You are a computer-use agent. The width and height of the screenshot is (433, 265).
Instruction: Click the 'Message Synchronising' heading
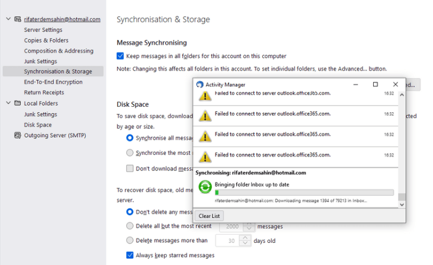pos(151,43)
